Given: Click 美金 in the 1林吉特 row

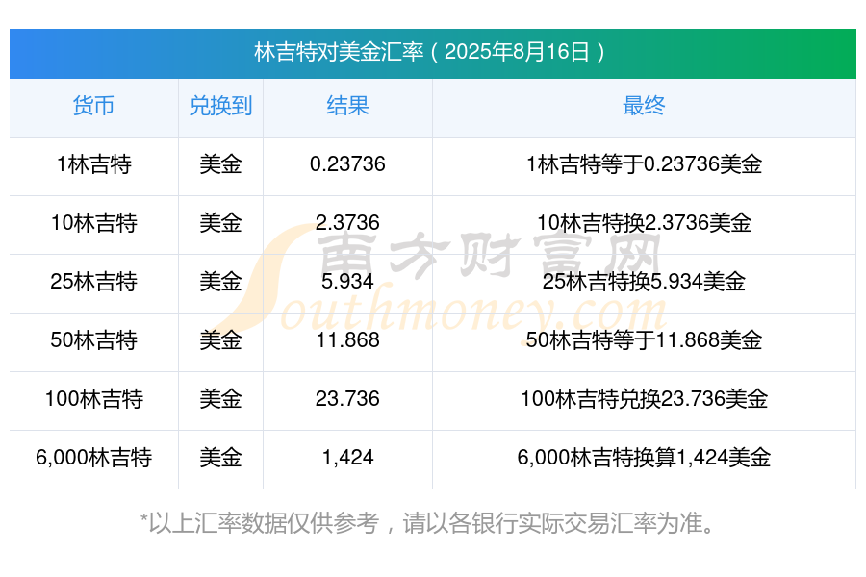Looking at the screenshot, I should (x=221, y=164).
